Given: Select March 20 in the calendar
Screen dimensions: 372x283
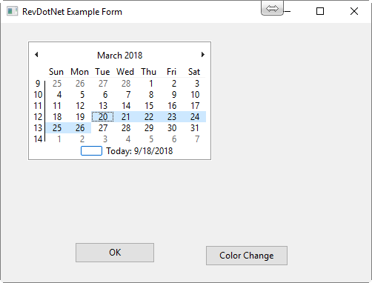Looking at the screenshot, I should pos(103,117).
